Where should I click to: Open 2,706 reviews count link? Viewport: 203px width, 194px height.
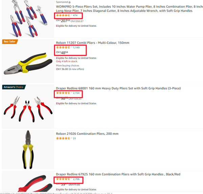pyautogui.click(x=76, y=179)
